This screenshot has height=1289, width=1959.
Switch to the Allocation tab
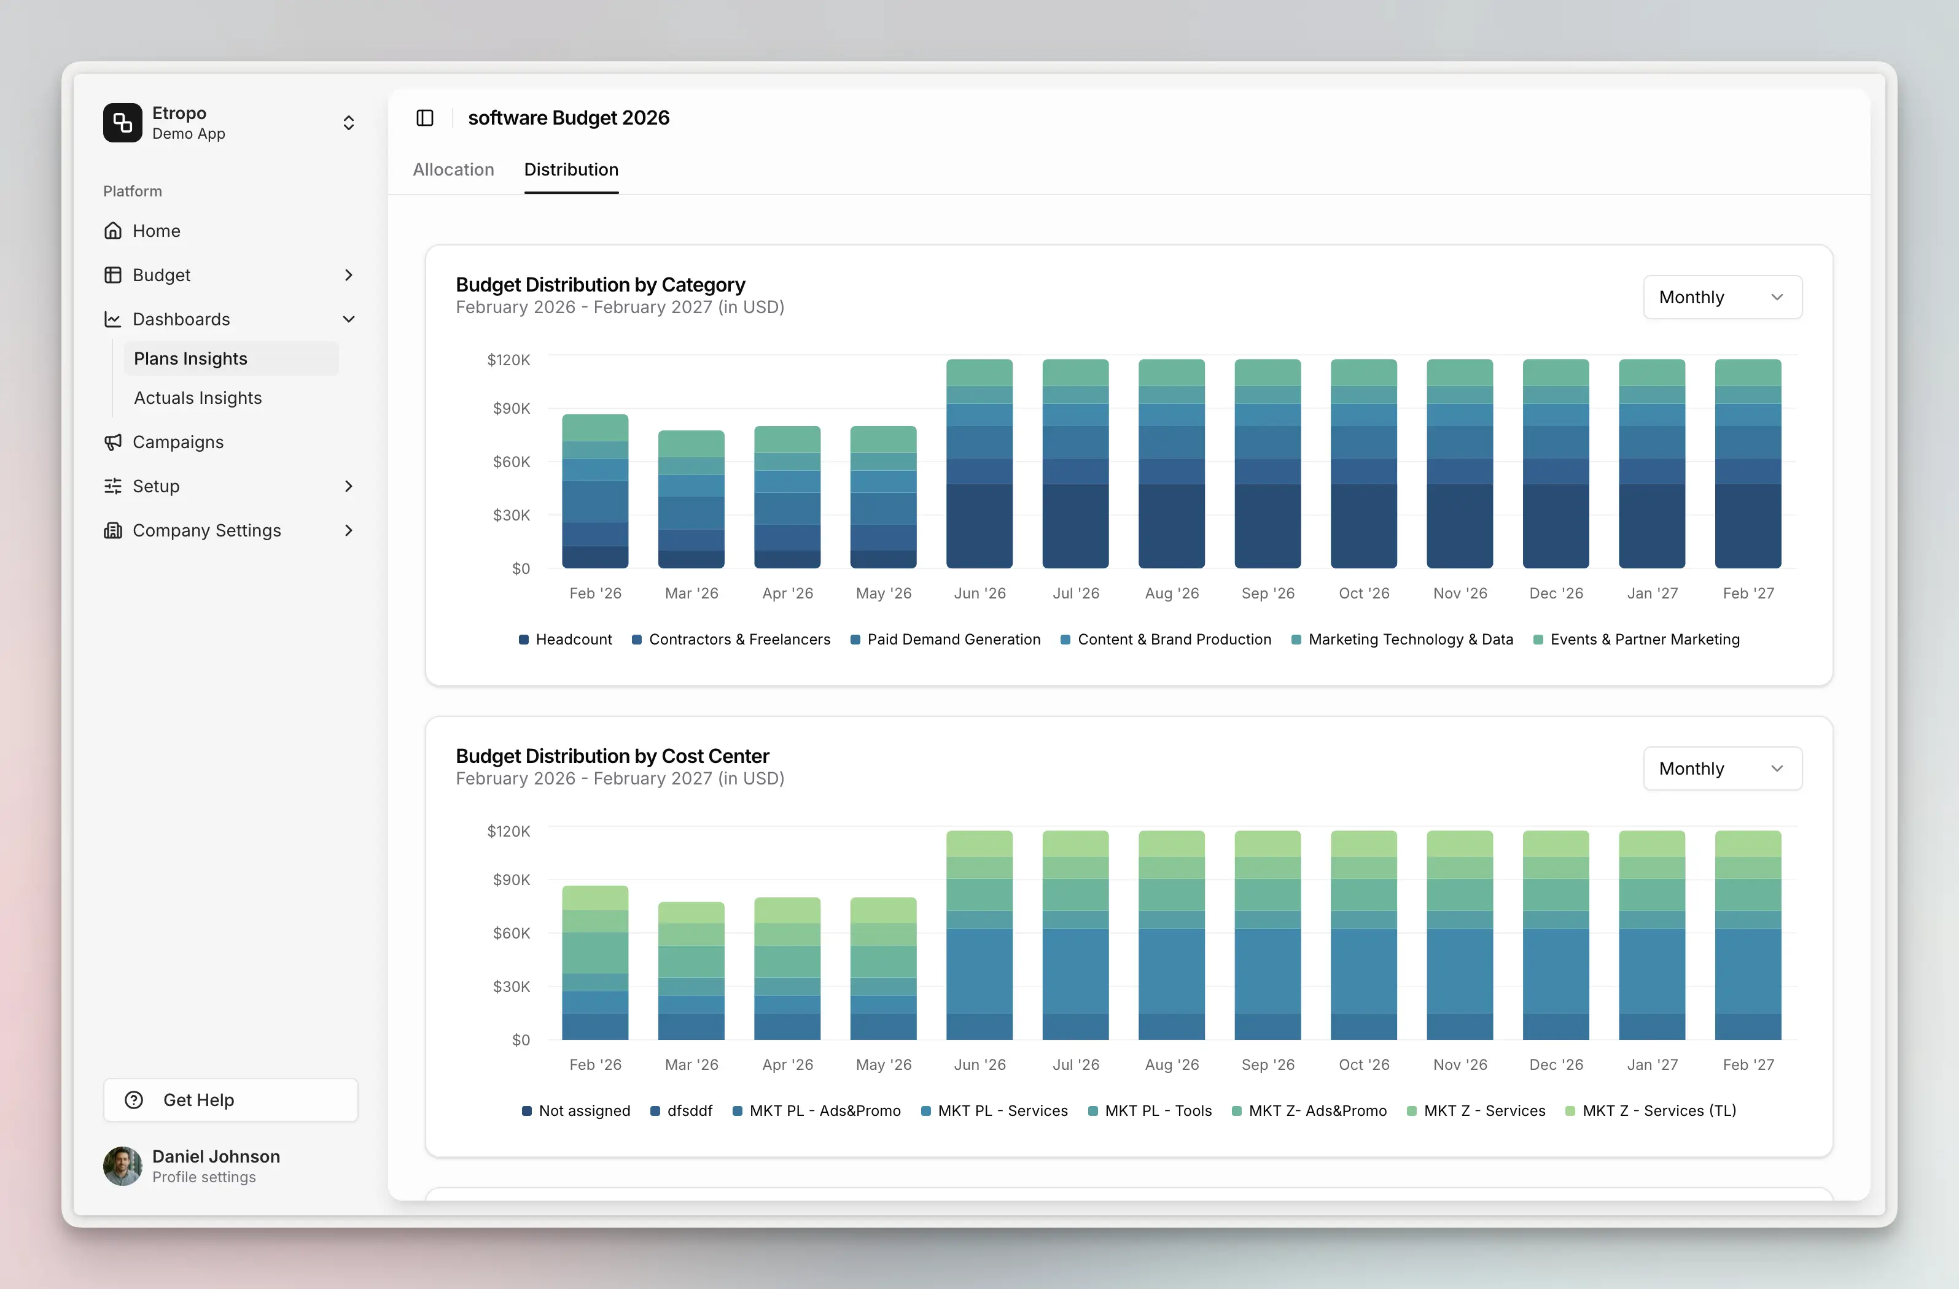click(x=454, y=170)
